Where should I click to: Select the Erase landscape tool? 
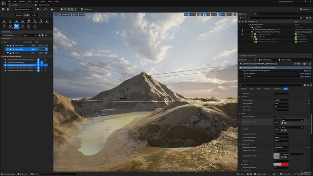(x=10, y=22)
